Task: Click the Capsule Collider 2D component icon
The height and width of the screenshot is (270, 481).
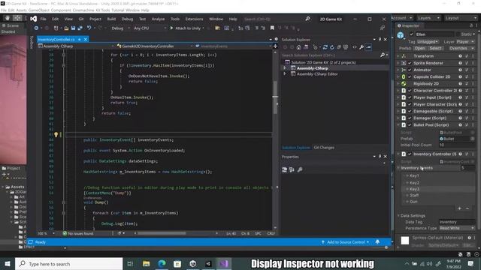Action: pos(404,76)
